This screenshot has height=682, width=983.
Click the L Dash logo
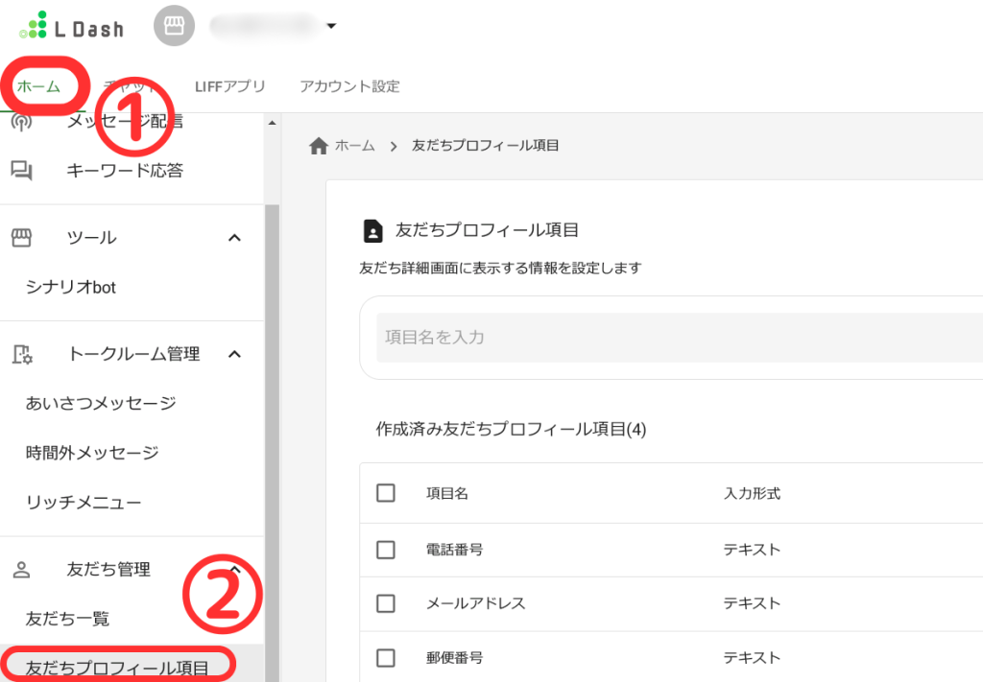click(71, 27)
